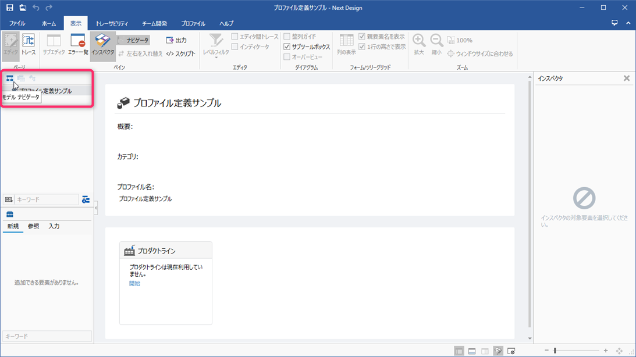Open the Error list pane
The width and height of the screenshot is (636, 357).
(77, 44)
